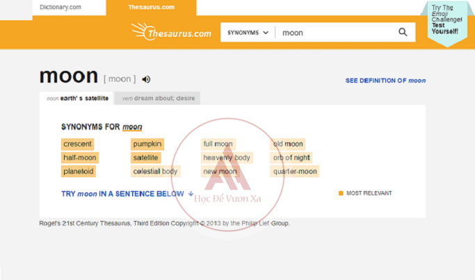Click the arrow beside Try moon in a sentence
Screen dimensions: 475x280
pos(191,194)
